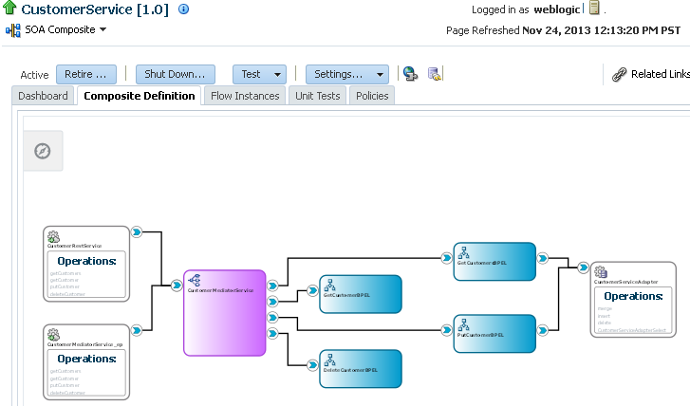Click the BPEL icon on PutCustomerBPEL
The image size is (690, 406).
point(464,324)
